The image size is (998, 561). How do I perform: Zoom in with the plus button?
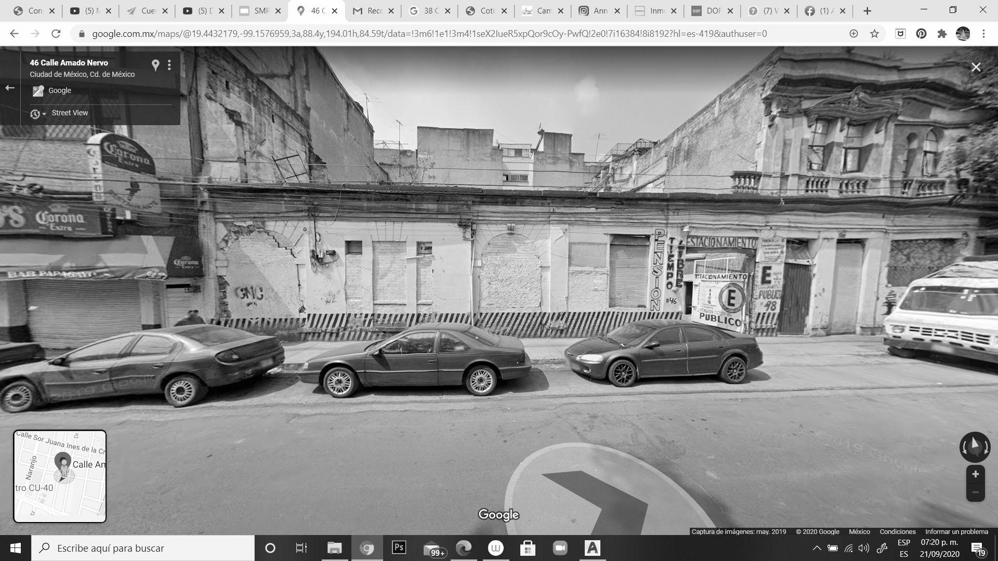pyautogui.click(x=975, y=474)
